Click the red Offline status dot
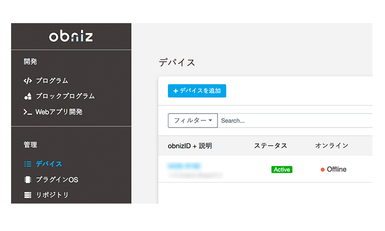Viewport: 385px width, 231px height. click(322, 169)
